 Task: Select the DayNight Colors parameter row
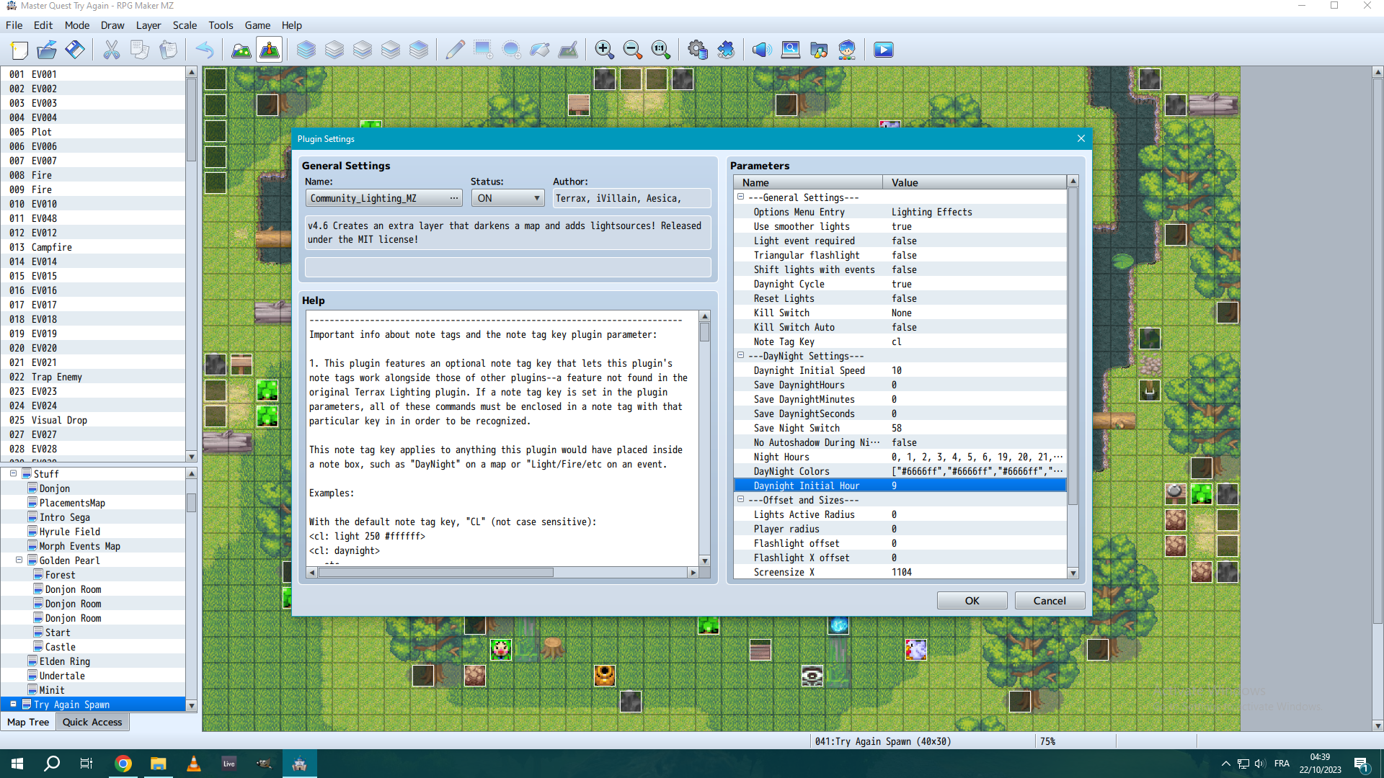pyautogui.click(x=900, y=471)
